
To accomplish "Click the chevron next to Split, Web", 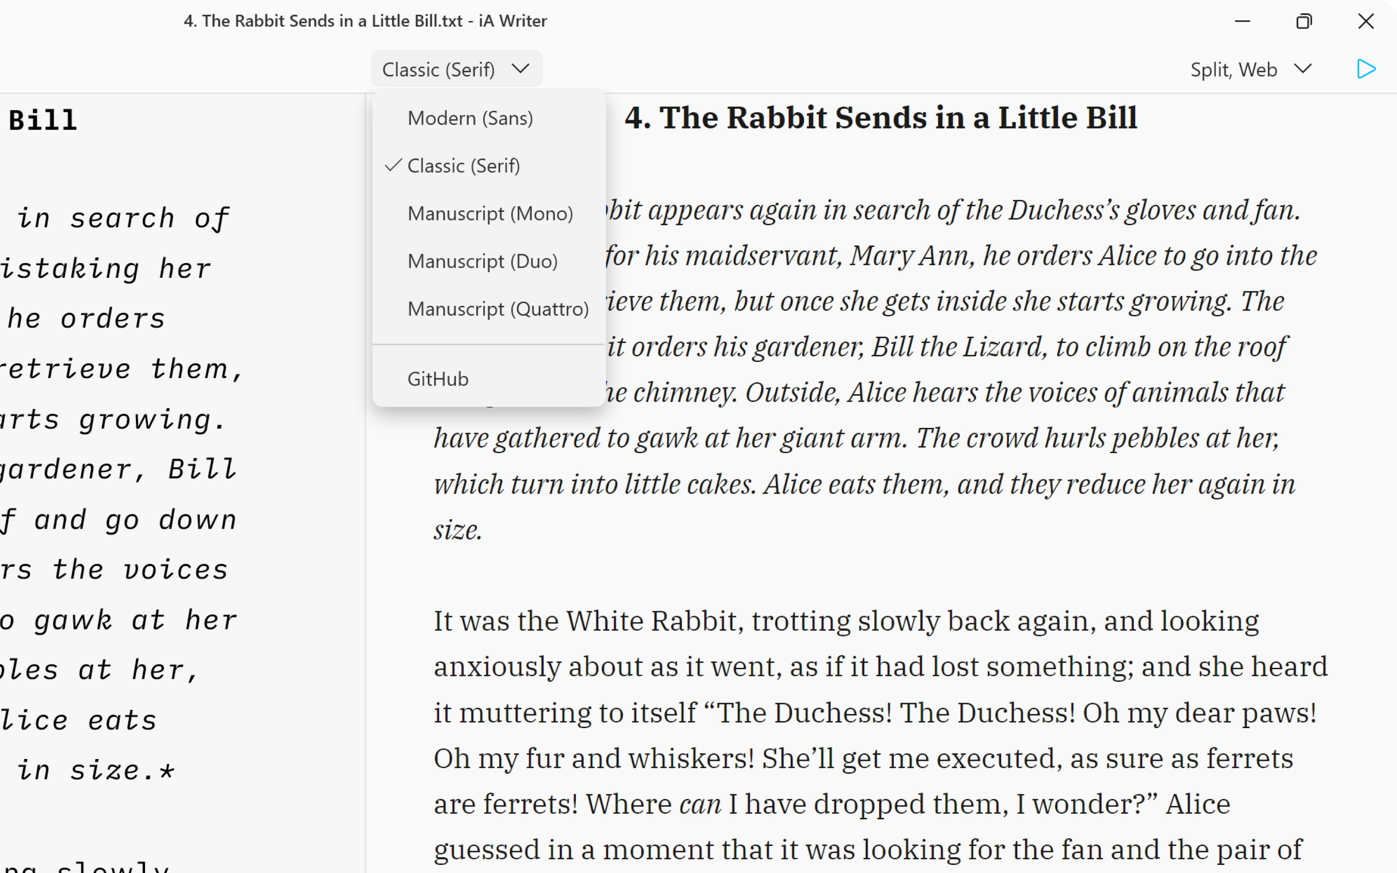I will click(1303, 69).
